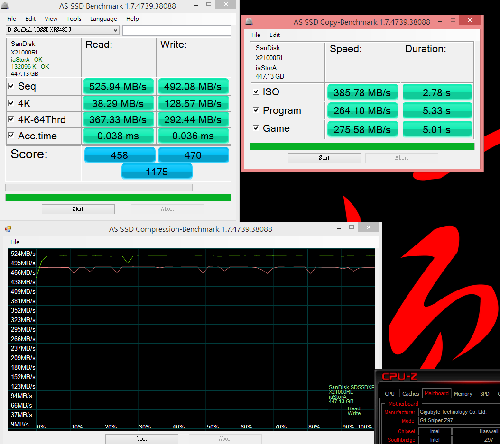The width and height of the screenshot is (500, 444).
Task: Click the Haswell chipset field in CPU-Z
Action: point(476,431)
